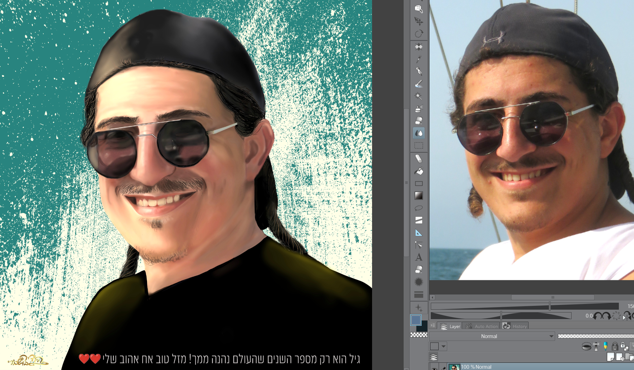
Task: Switch to the Auto Action tab
Action: tap(486, 326)
